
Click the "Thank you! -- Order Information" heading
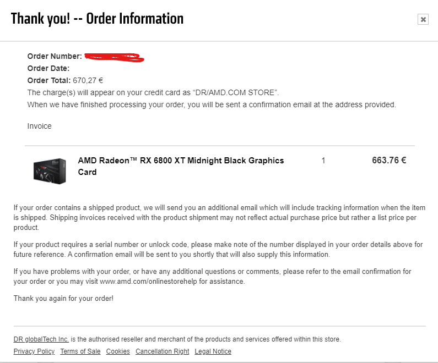(x=97, y=18)
